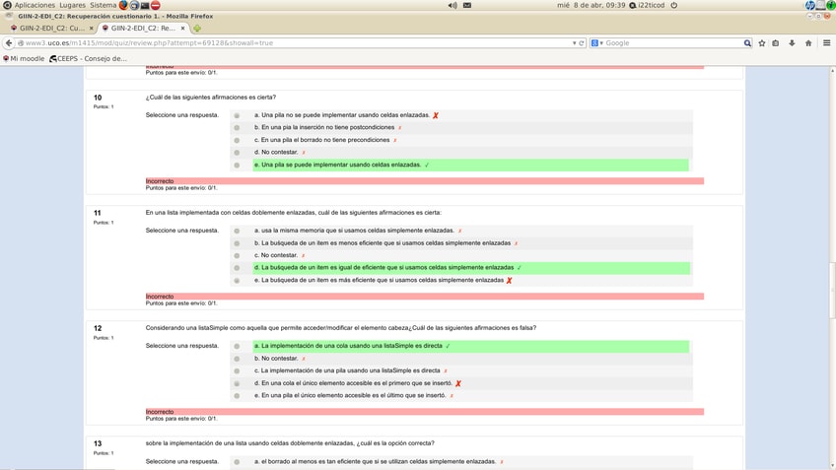Click the browser back arrow button
Viewport: 836px width, 470px height.
click(x=9, y=43)
